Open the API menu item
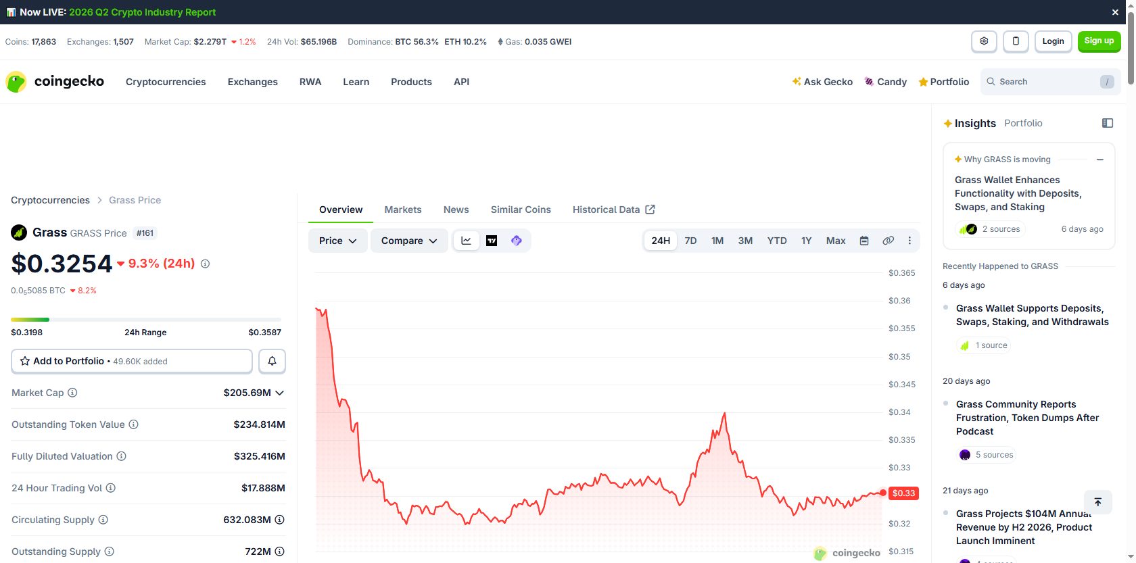The image size is (1136, 563). point(461,82)
